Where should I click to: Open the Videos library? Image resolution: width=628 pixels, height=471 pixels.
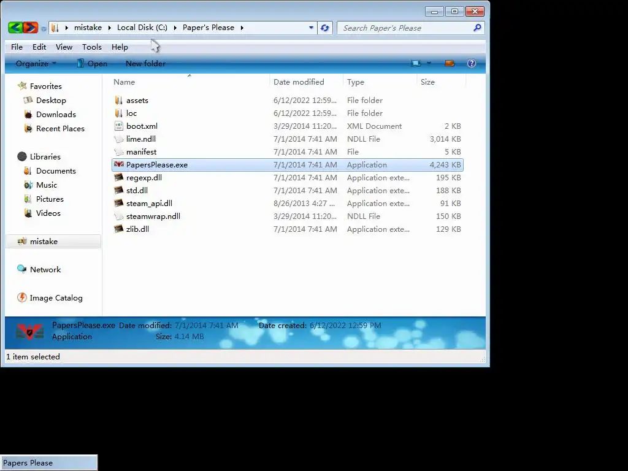pos(48,213)
